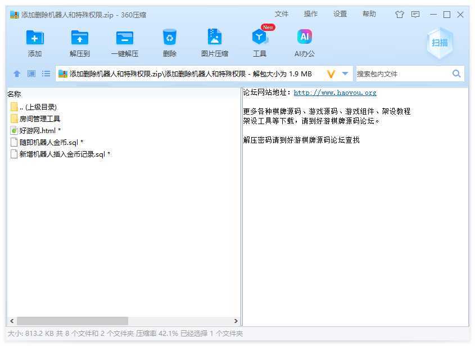This screenshot has width=475, height=346.
Task: Click the 名称 column header
Action: [x=14, y=94]
